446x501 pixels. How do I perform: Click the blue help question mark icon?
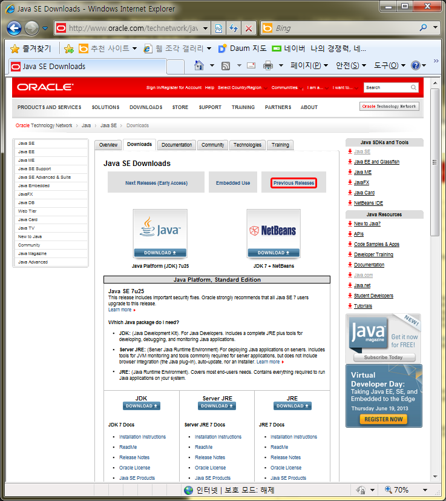click(415, 65)
